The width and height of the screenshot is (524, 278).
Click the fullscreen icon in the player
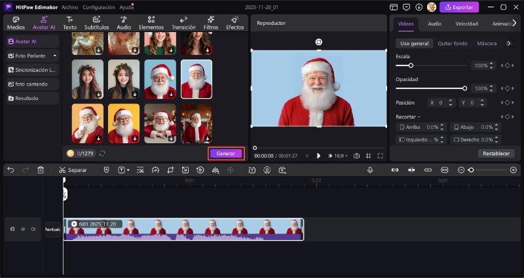coord(381,156)
